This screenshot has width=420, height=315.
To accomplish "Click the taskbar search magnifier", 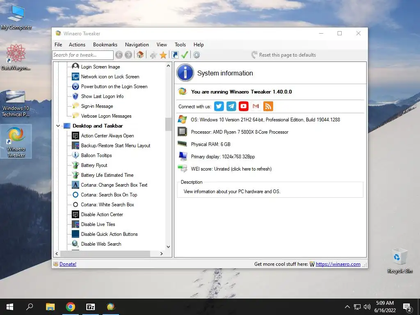I will [30, 307].
